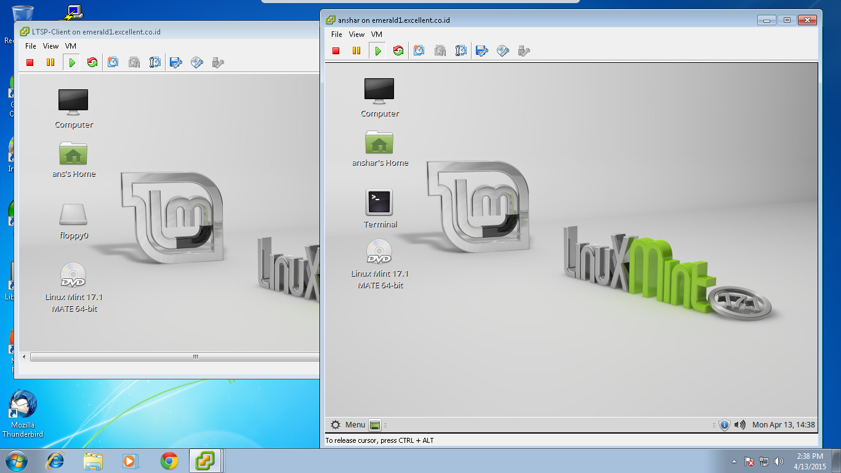Viewport: 841px width, 473px height.
Task: Click floppy device icon in LTSP-Client toolbar
Action: [176, 62]
